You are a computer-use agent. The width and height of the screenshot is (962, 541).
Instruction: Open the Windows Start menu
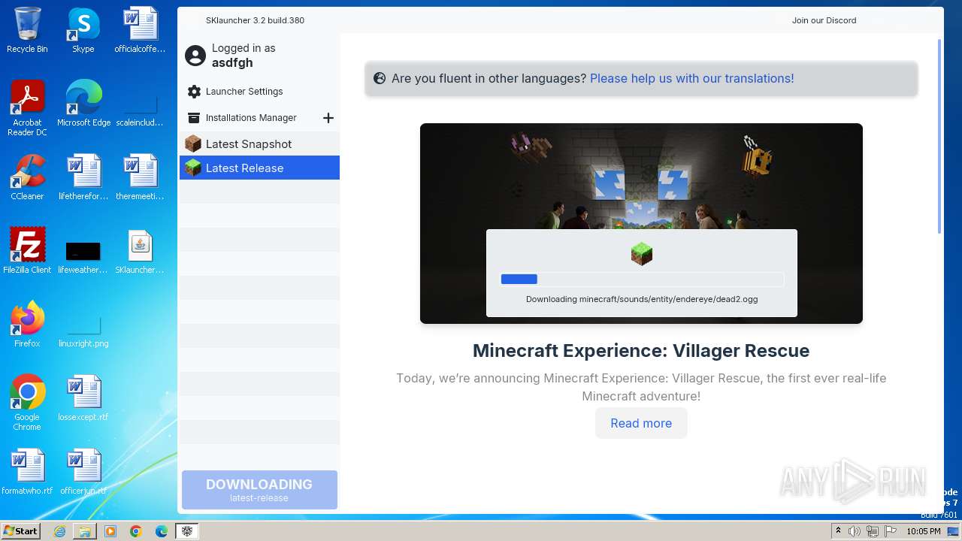(x=21, y=530)
